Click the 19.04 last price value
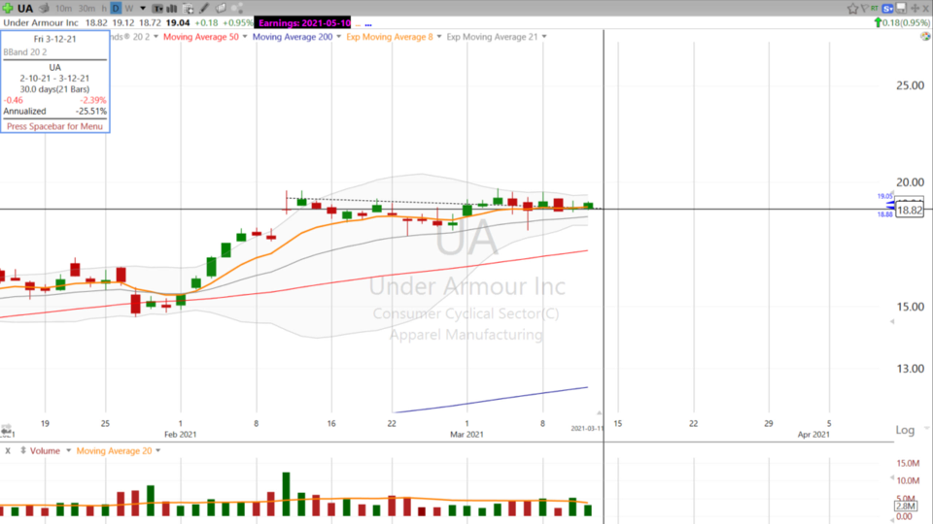Image resolution: width=933 pixels, height=524 pixels. pyautogui.click(x=178, y=22)
